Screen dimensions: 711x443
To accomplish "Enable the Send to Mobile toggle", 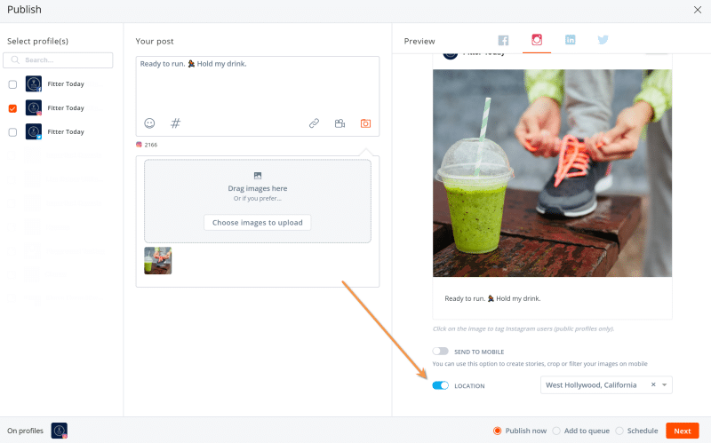I will pos(440,352).
